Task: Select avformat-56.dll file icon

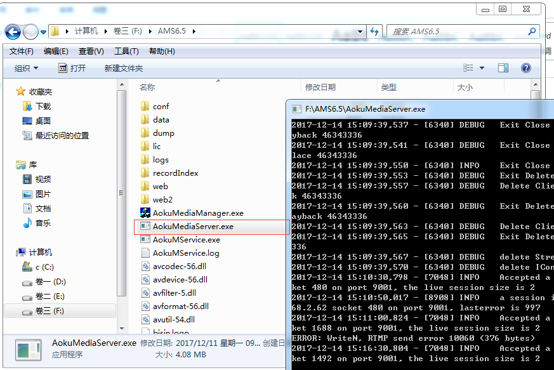Action: click(x=145, y=306)
